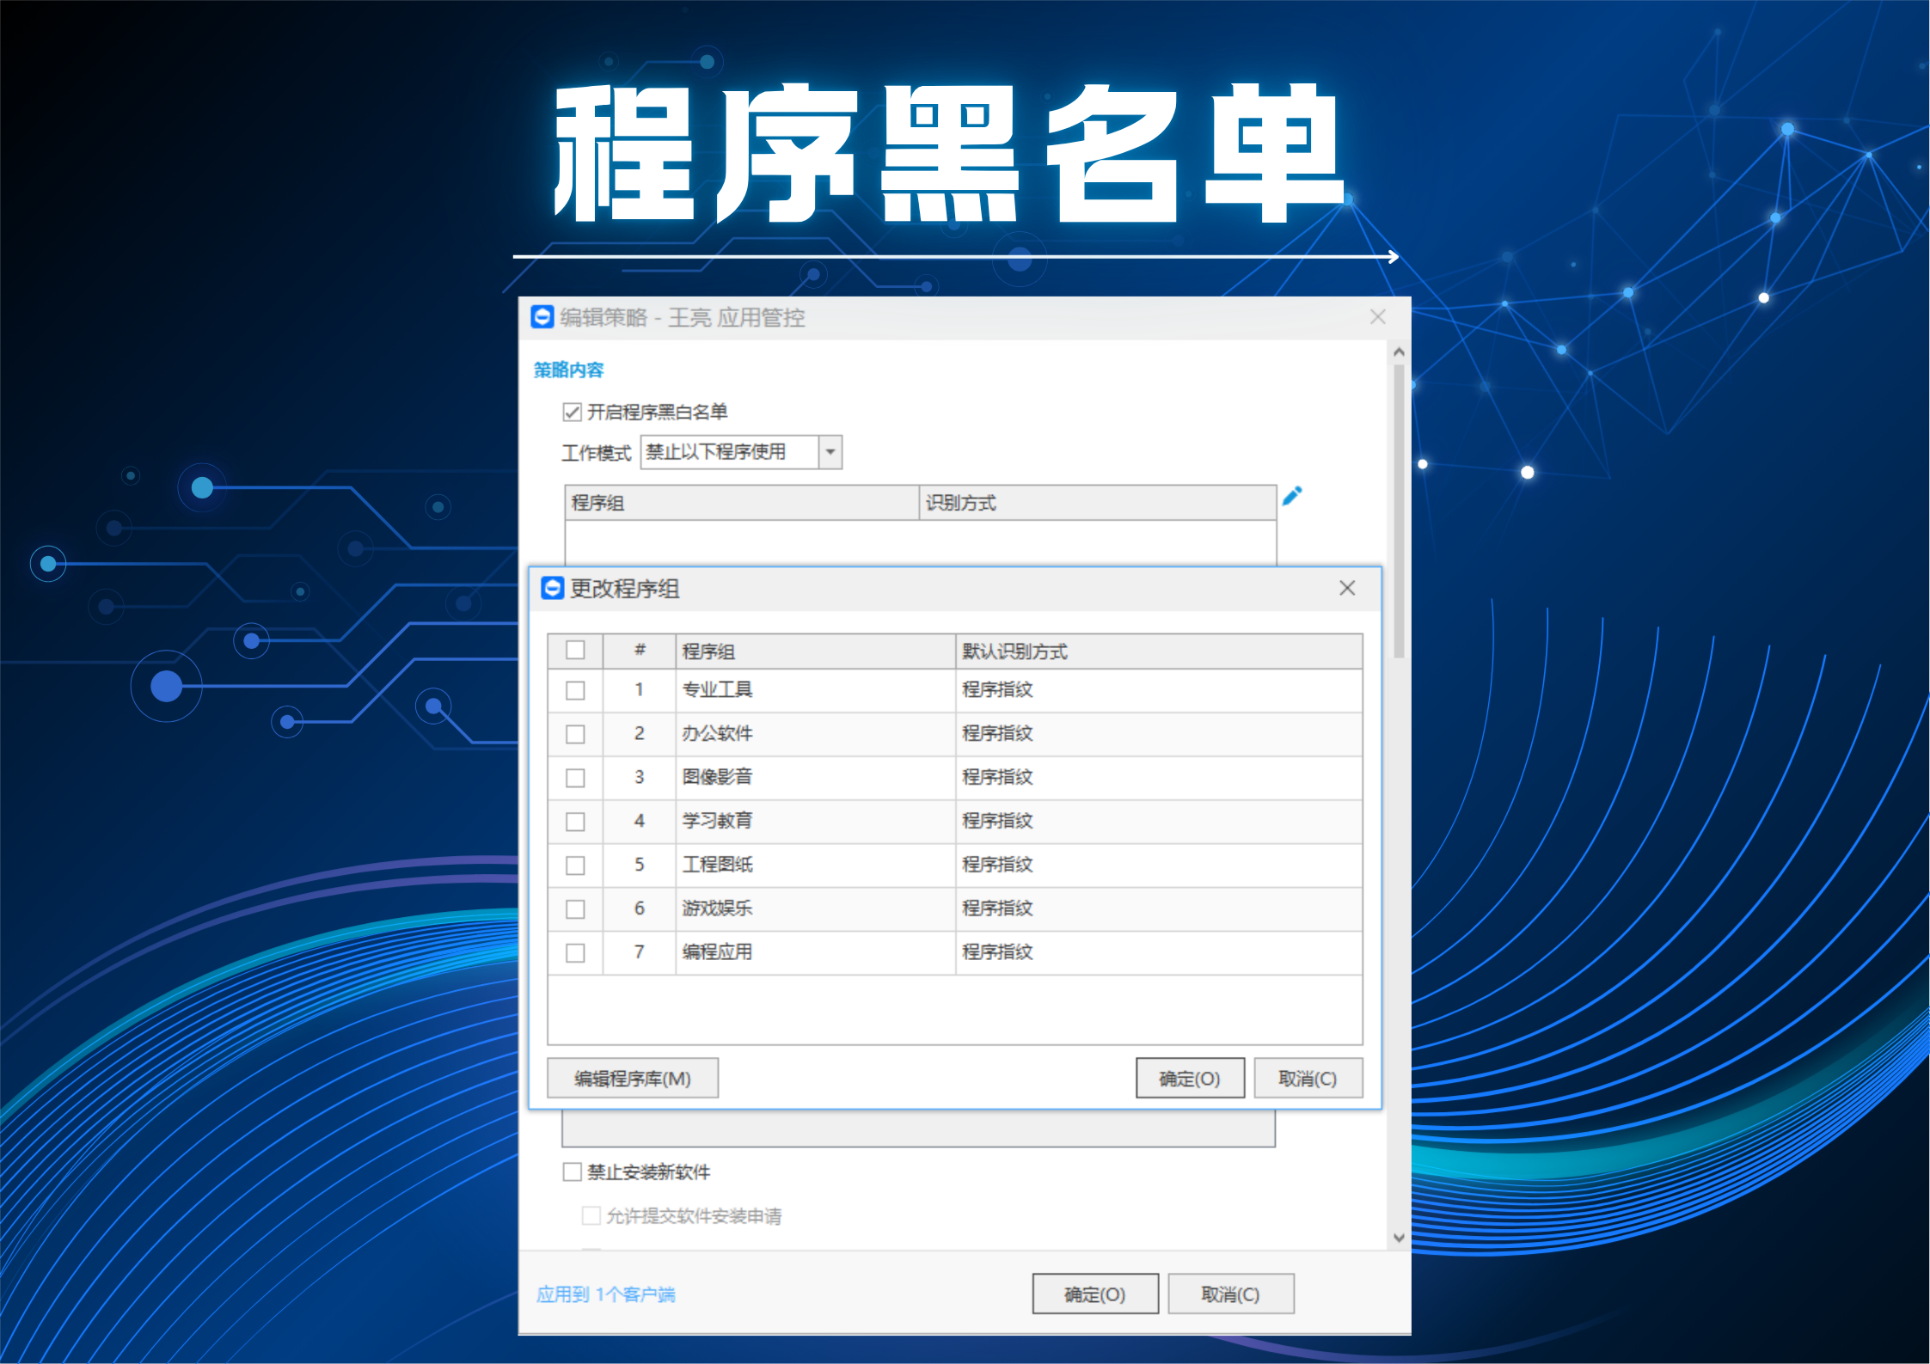The height and width of the screenshot is (1364, 1930).
Task: Click the app logo icon in 更改程序组 title bar
Action: (x=552, y=588)
